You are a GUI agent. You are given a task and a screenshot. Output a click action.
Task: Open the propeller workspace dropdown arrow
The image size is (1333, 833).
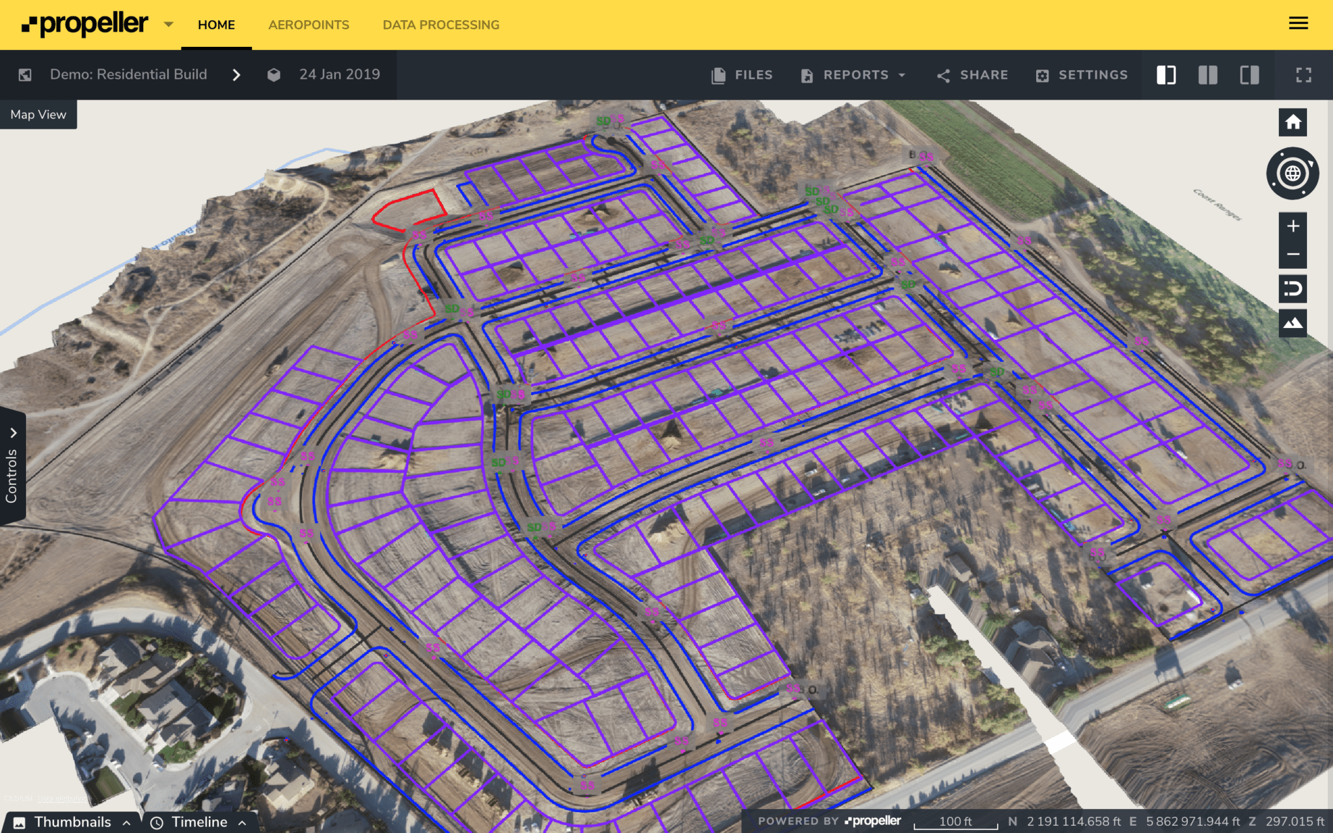click(x=169, y=25)
